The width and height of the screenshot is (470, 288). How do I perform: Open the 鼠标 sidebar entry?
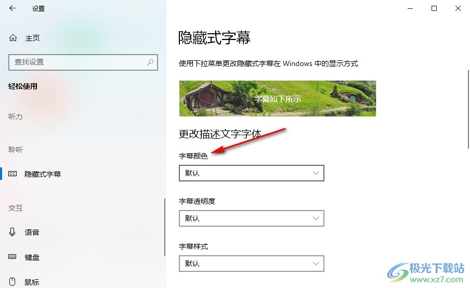coord(32,282)
